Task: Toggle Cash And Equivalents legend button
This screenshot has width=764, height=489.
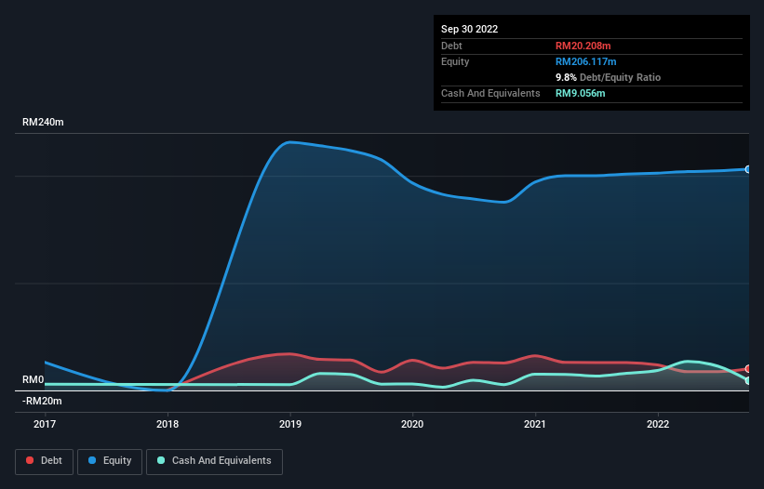Action: [x=214, y=461]
